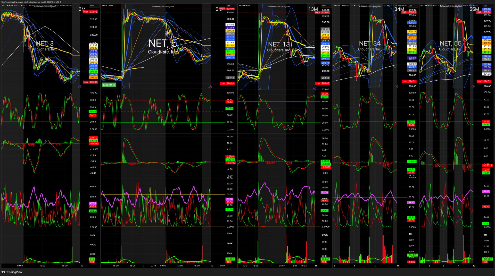
Task: Click the orange '299.49' price tag
Action: (94, 78)
